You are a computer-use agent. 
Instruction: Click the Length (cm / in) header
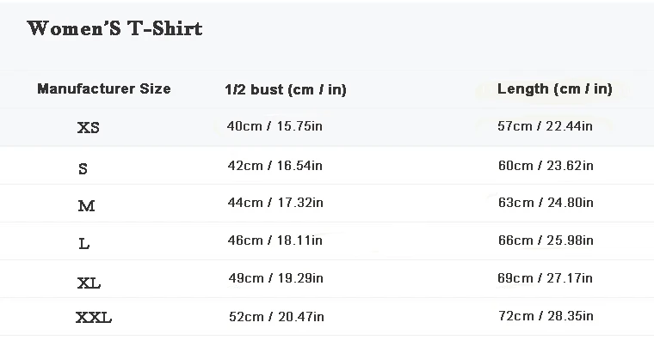click(x=554, y=88)
